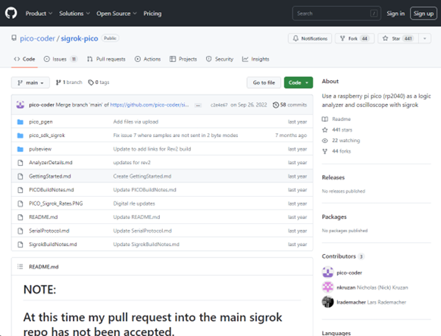Click the pulseview folder icon

click(20, 149)
